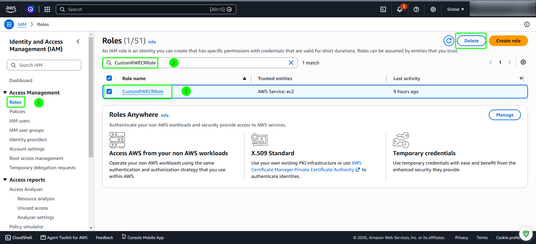Refresh the roles list
536x244 pixels.
coord(449,41)
